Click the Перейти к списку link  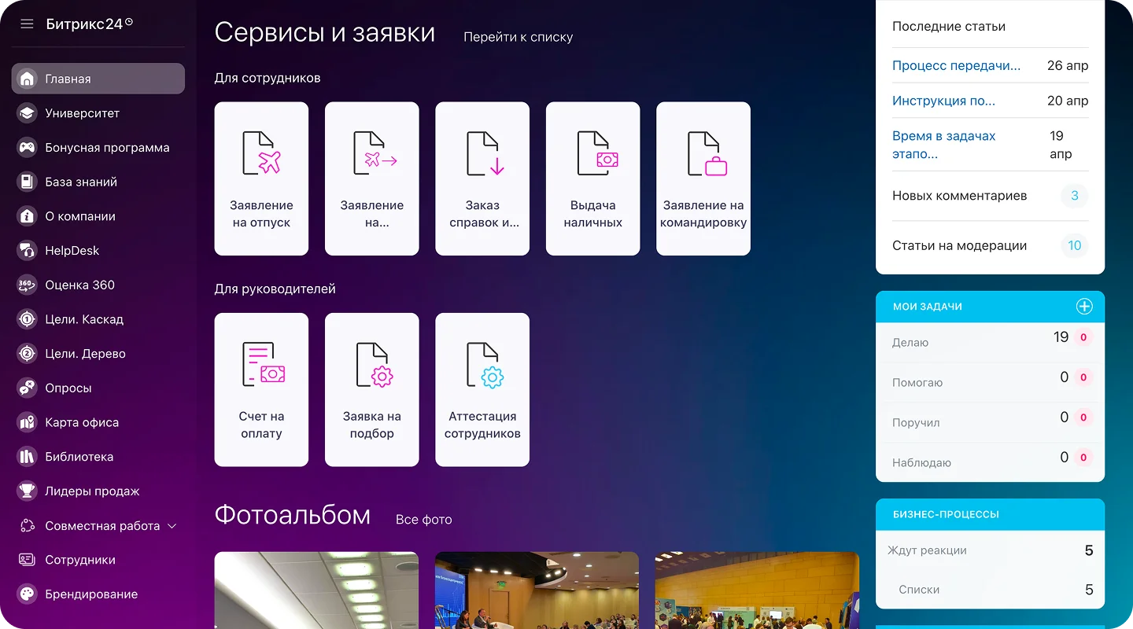[x=519, y=37]
